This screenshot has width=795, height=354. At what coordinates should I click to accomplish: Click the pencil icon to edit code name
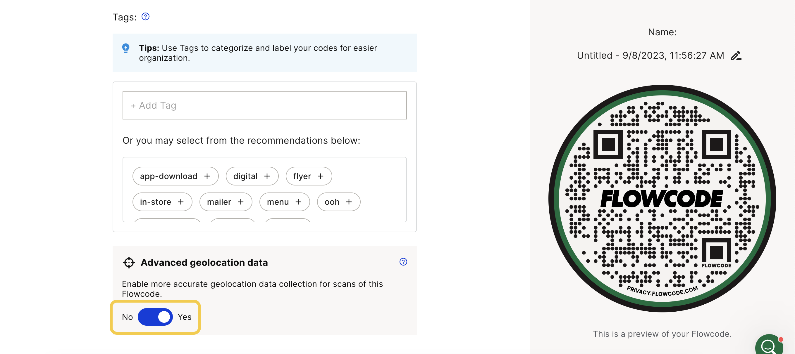pyautogui.click(x=736, y=56)
